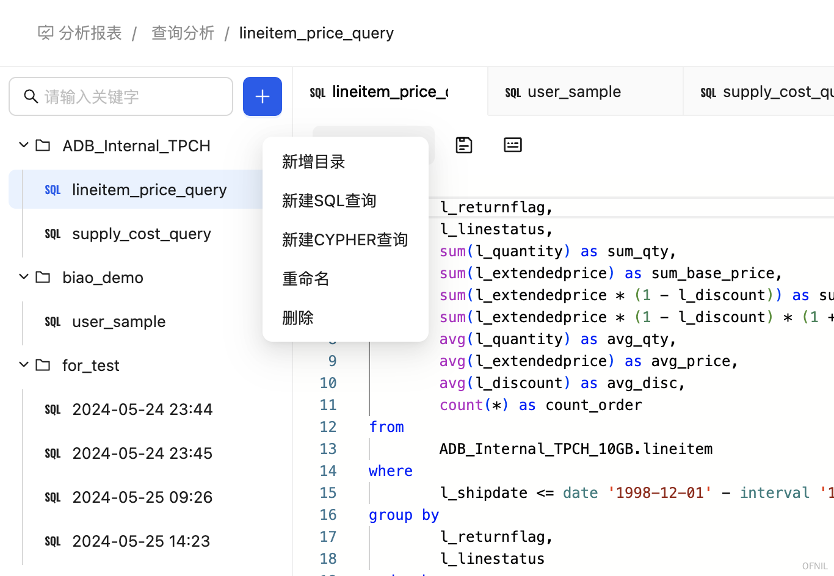The image size is (834, 576).
Task: Choose 新建CYPHER查询 menu option
Action: click(x=345, y=240)
